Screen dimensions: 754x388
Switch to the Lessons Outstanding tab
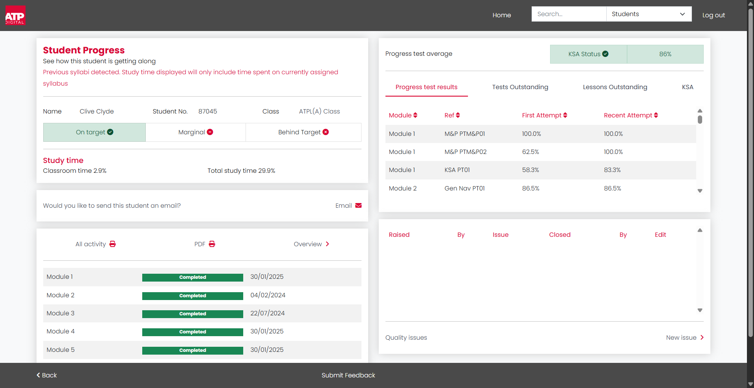[615, 87]
